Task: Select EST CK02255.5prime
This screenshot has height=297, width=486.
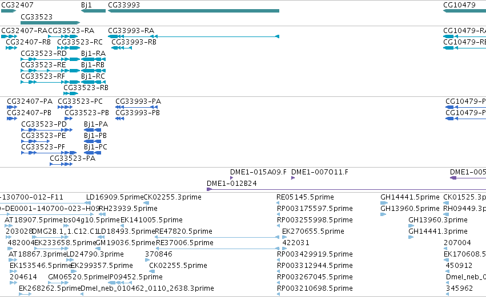Action: [x=178, y=266]
